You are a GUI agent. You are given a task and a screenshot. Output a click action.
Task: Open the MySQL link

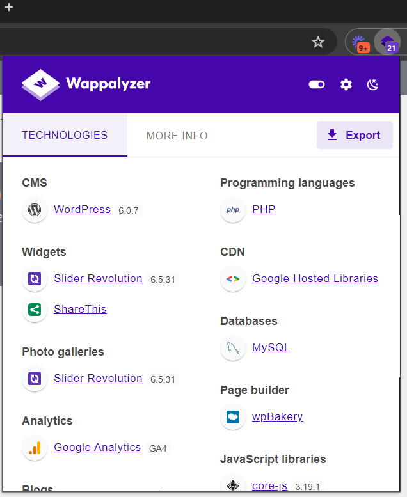[271, 347]
